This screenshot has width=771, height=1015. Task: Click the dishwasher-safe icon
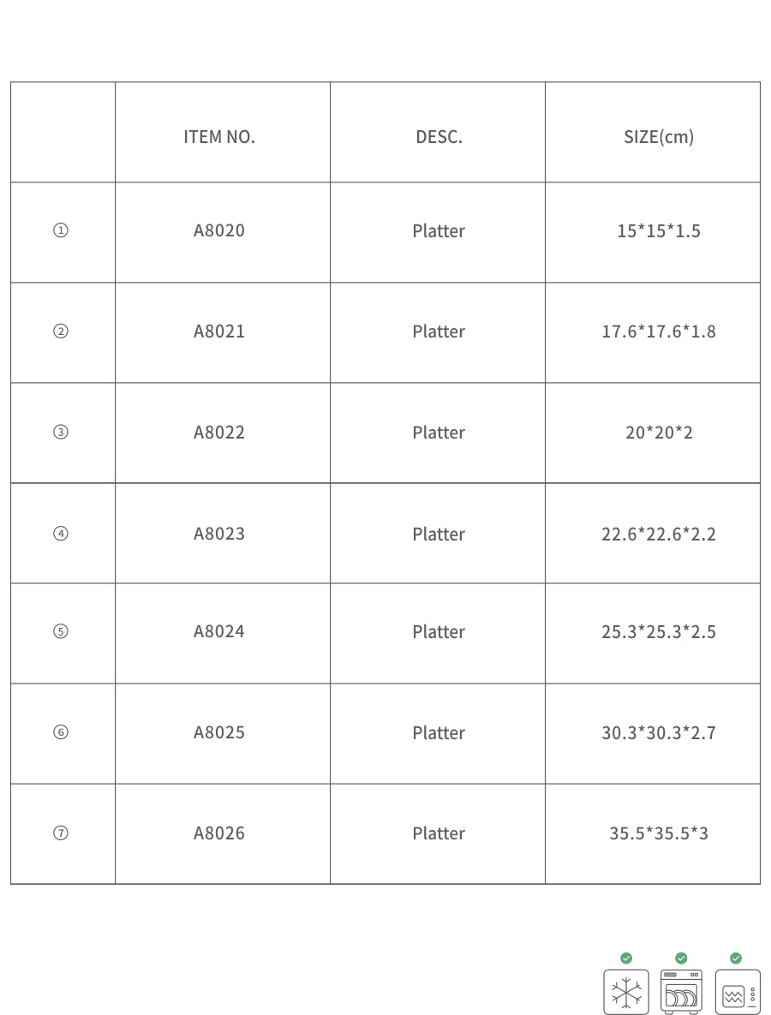[x=681, y=992]
